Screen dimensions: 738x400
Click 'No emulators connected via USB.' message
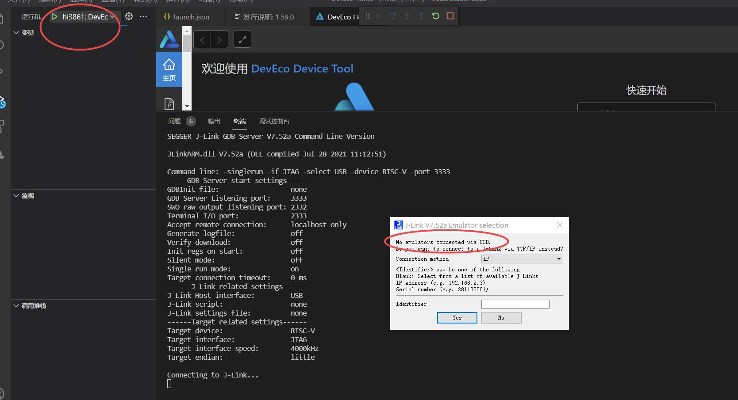click(x=443, y=242)
